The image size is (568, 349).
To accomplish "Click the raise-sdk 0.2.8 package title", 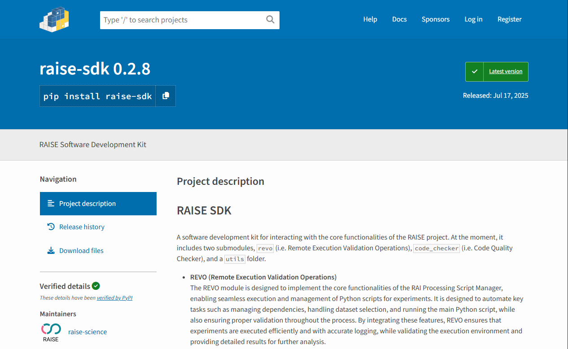I will pyautogui.click(x=95, y=69).
